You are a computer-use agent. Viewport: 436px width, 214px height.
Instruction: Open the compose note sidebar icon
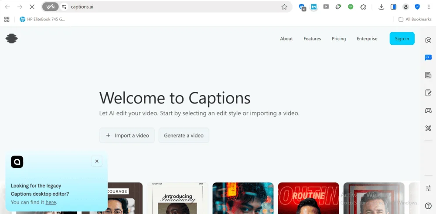(x=428, y=93)
